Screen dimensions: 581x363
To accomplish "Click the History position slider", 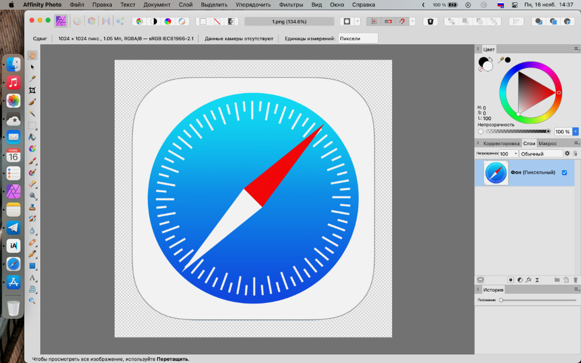I will click(x=501, y=300).
